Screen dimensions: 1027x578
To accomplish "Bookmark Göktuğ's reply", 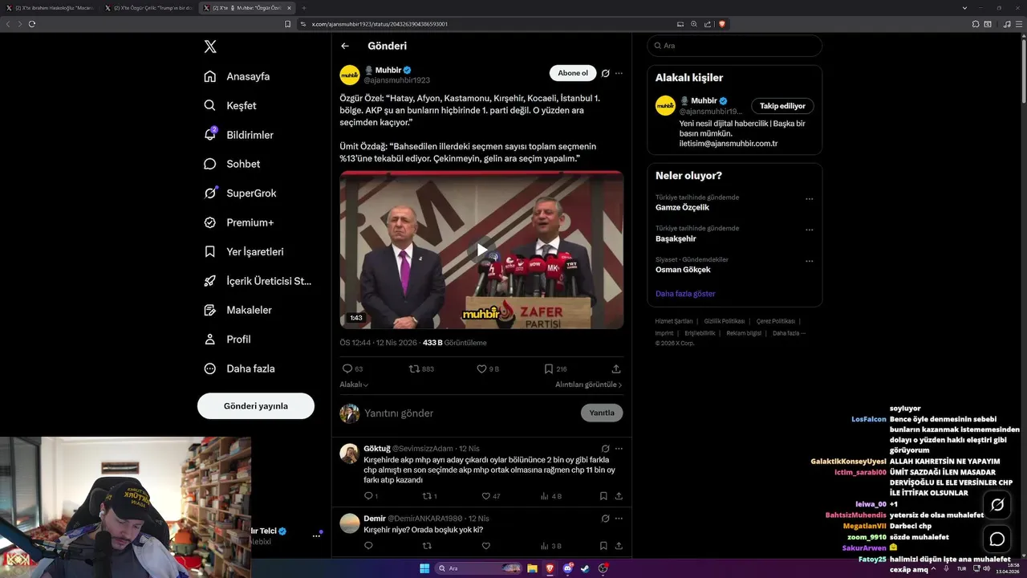I will [x=603, y=496].
